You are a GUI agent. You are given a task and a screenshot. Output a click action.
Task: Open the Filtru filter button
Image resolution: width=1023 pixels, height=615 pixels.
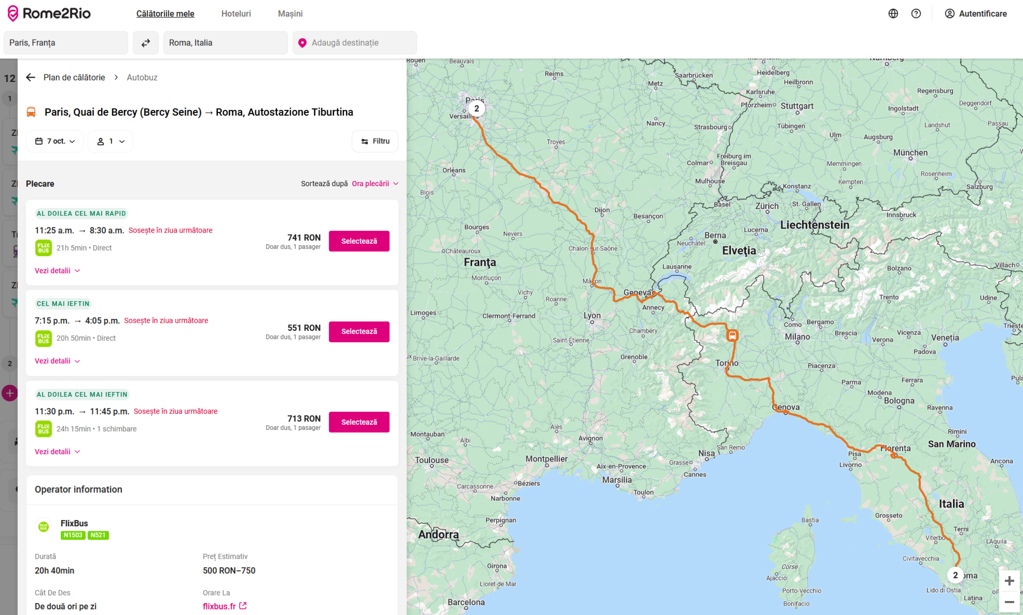click(x=375, y=141)
